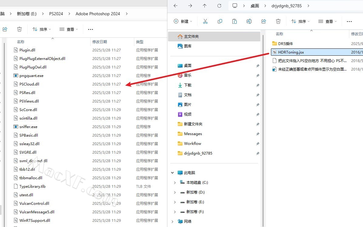This screenshot has height=227, width=363.
Task: Click the Delete trash icon in right window
Action: coord(278,21)
